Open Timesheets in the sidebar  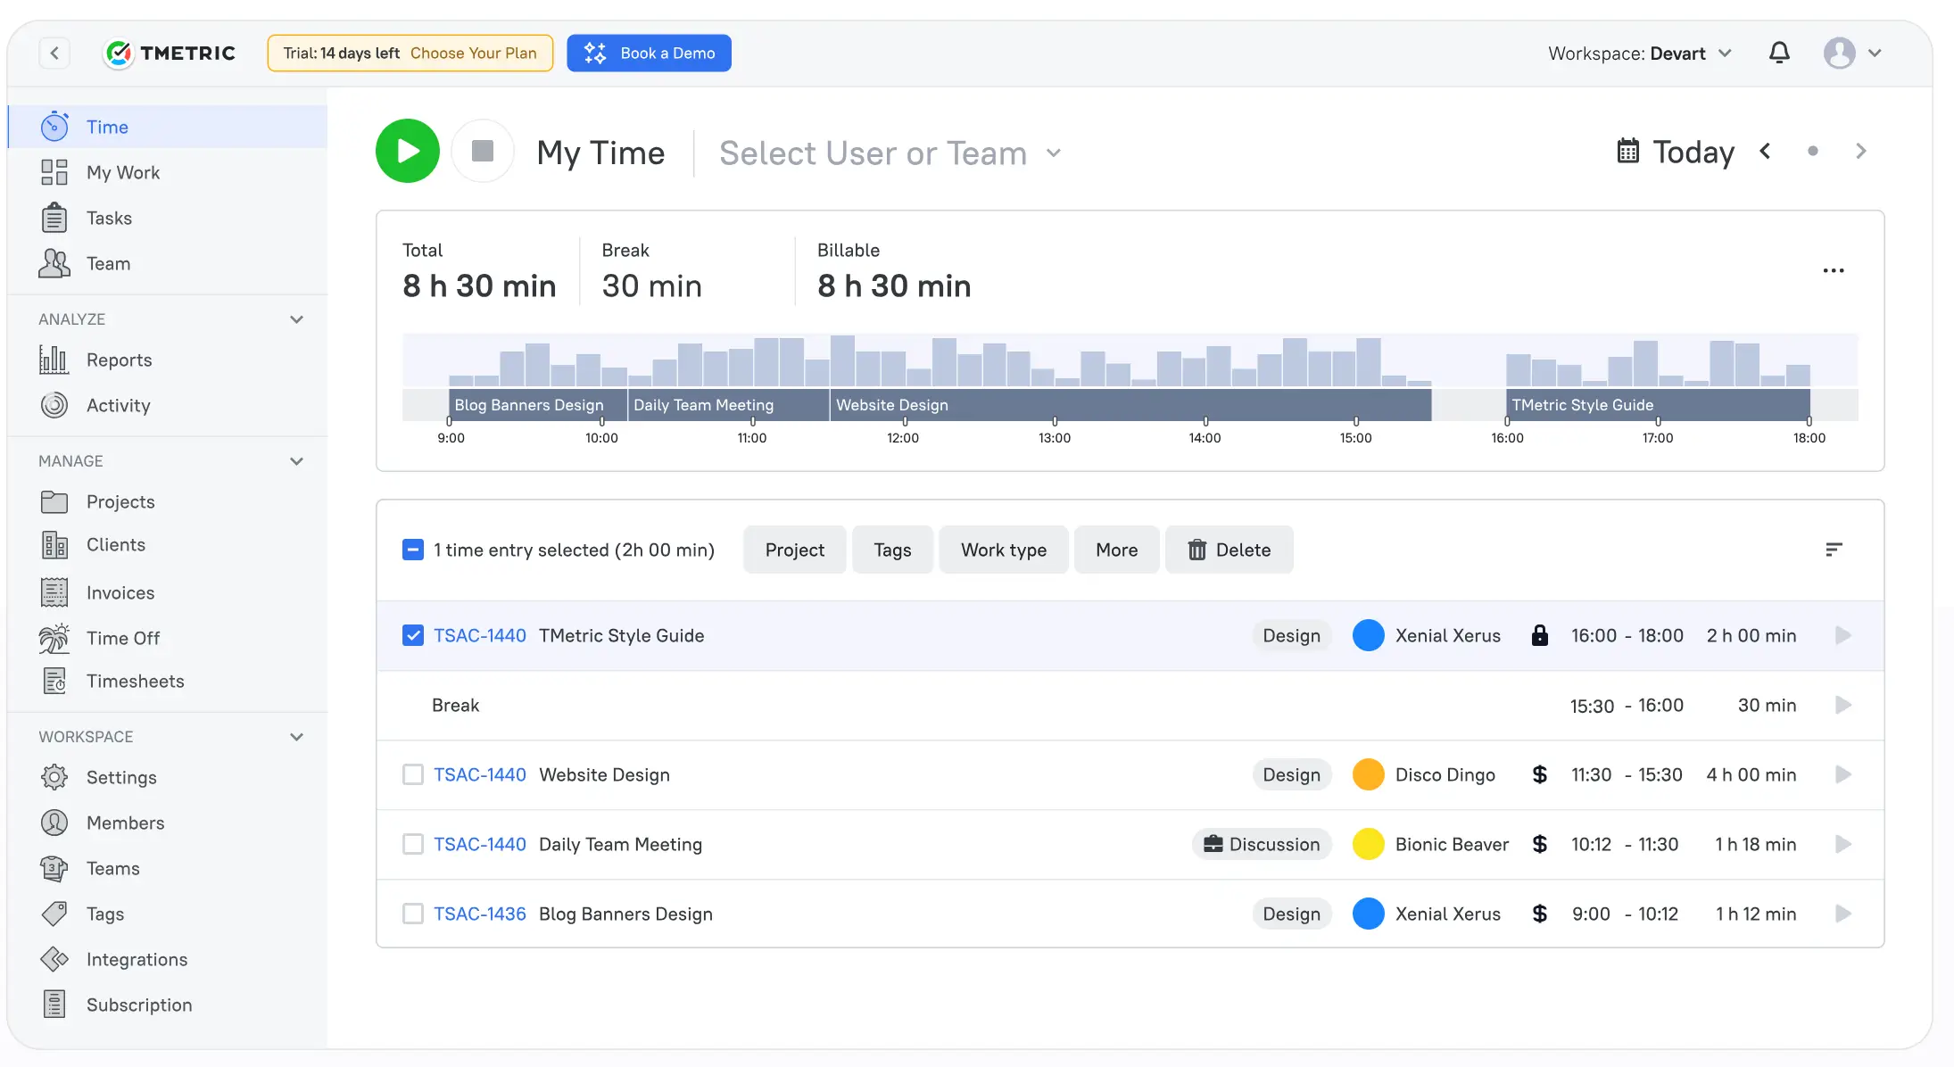[135, 681]
